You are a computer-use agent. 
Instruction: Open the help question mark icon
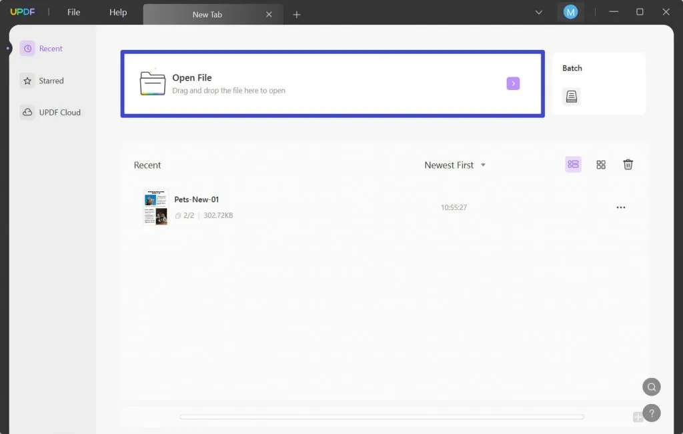click(652, 413)
